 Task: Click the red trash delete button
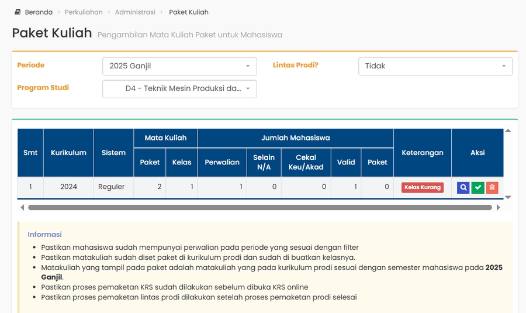coord(492,188)
